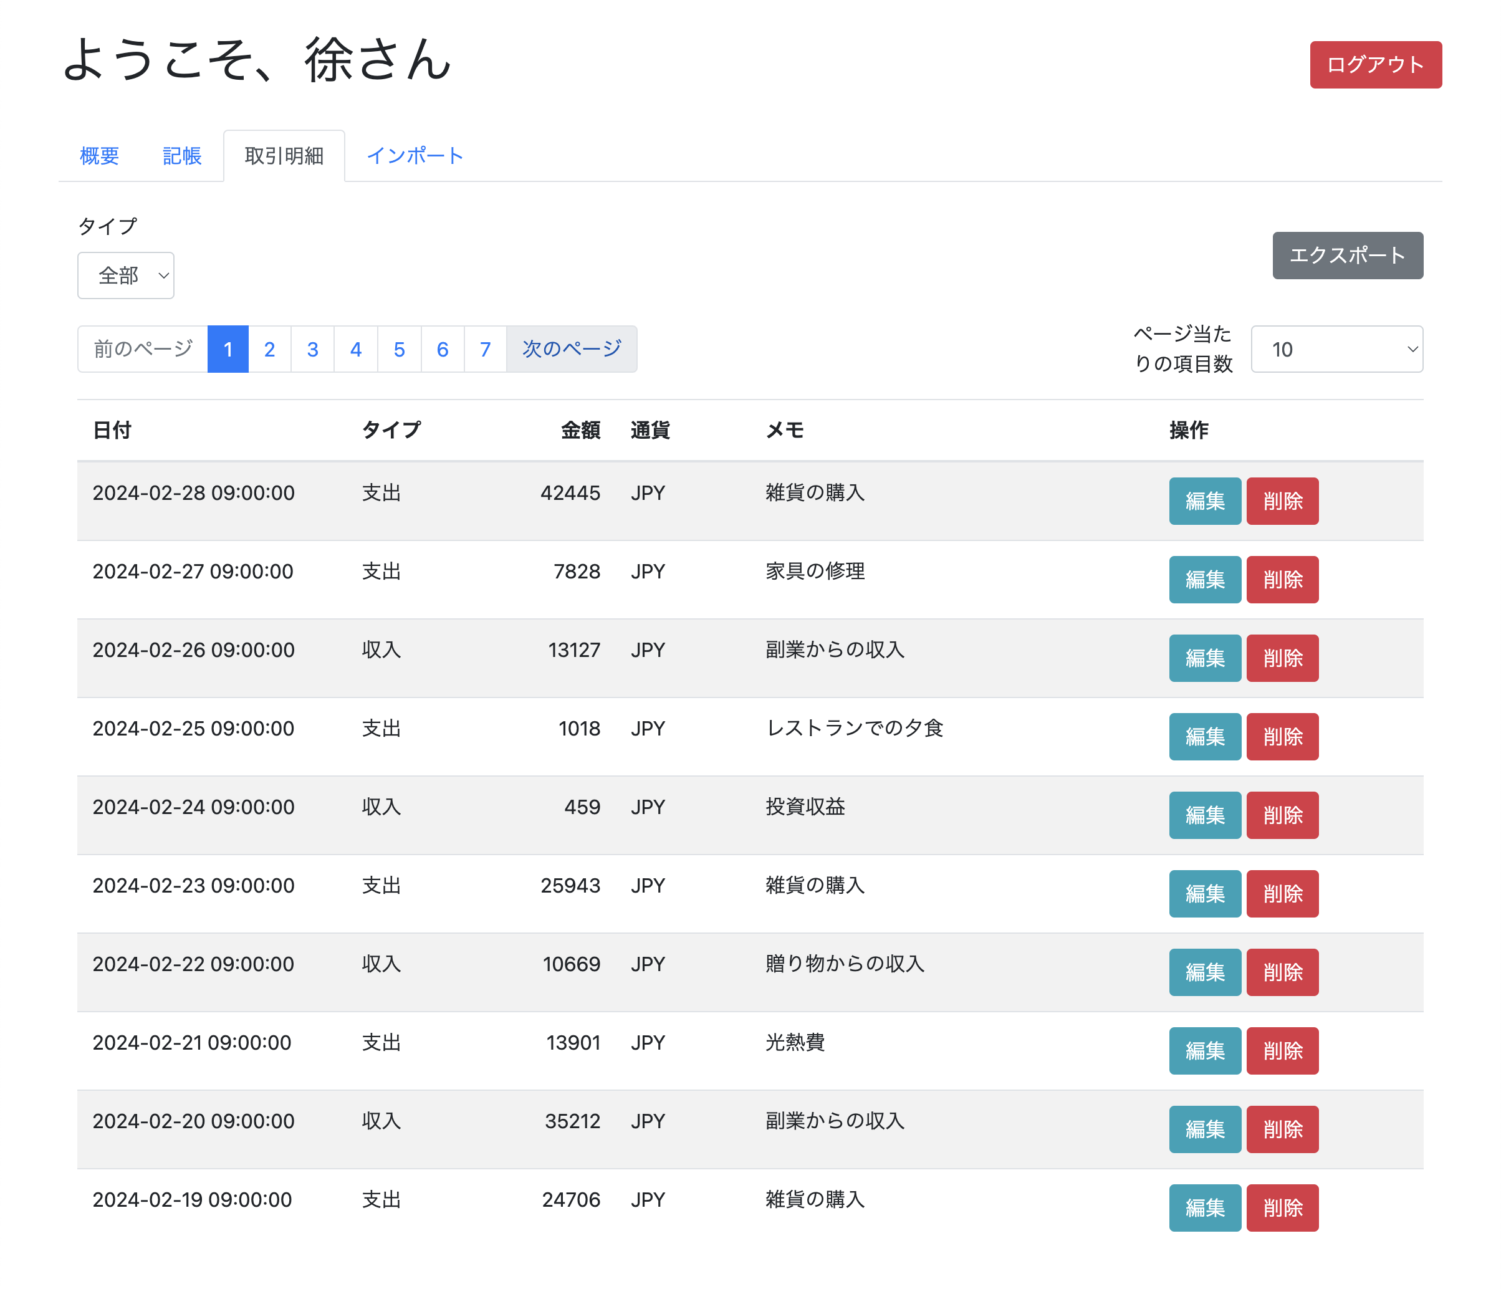
Task: Open page 6 of transactions
Action: tap(443, 349)
